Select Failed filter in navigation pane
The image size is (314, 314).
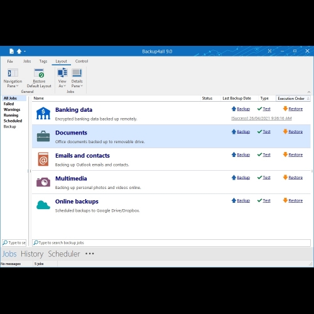[9, 104]
